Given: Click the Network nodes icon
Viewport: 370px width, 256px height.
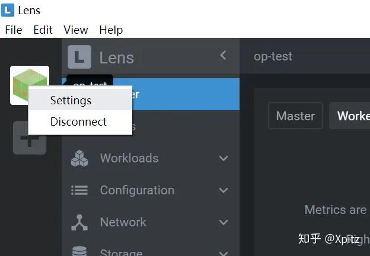Looking at the screenshot, I should (79, 222).
